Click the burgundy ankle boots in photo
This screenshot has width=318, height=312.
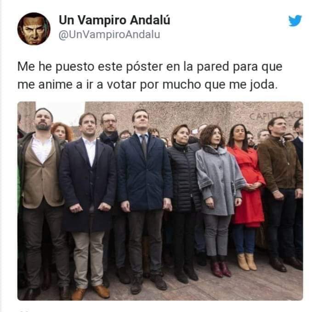221,269
